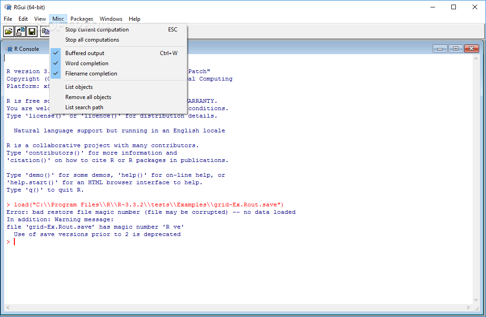Click the R Console window icon

pyautogui.click(x=9, y=49)
